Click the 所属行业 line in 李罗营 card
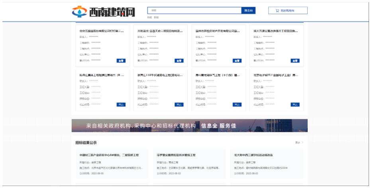This screenshot has height=188, width=371. pos(167,163)
